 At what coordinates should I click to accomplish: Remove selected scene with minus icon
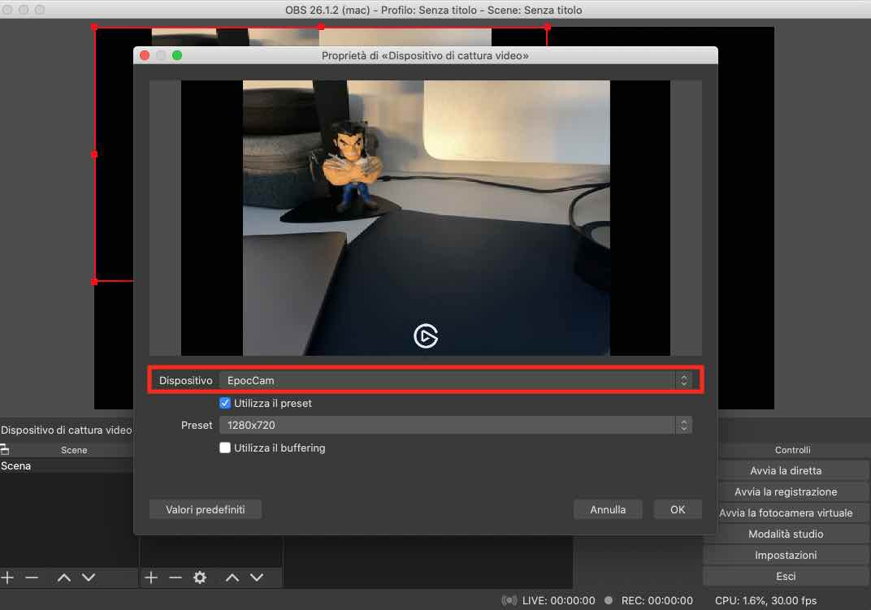coord(32,578)
